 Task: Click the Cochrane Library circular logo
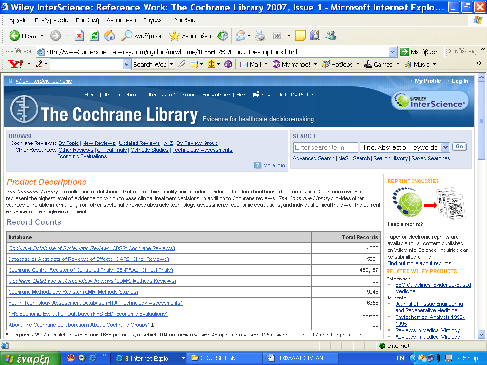click(24, 109)
